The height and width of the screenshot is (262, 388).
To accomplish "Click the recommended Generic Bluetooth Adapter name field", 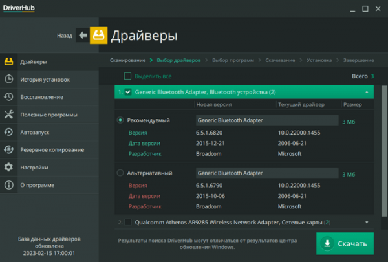I will point(267,120).
